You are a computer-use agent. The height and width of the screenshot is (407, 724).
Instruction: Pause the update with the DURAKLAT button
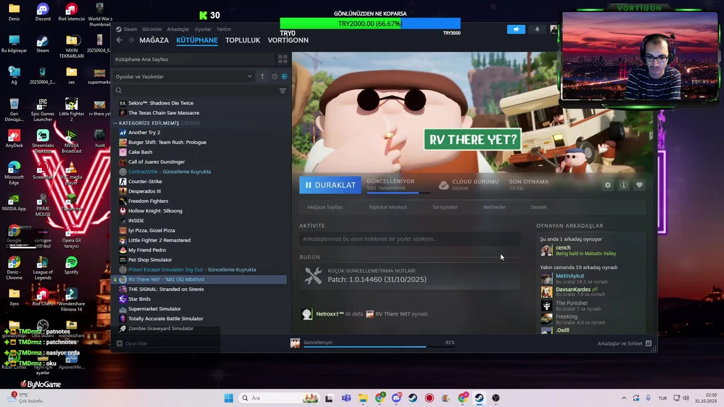tap(330, 185)
